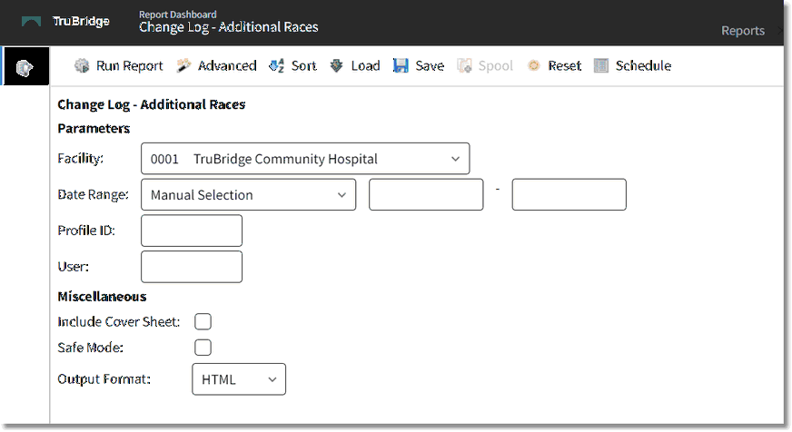This screenshot has height=432, width=792.
Task: Open the Reports menu in header
Action: (x=742, y=31)
